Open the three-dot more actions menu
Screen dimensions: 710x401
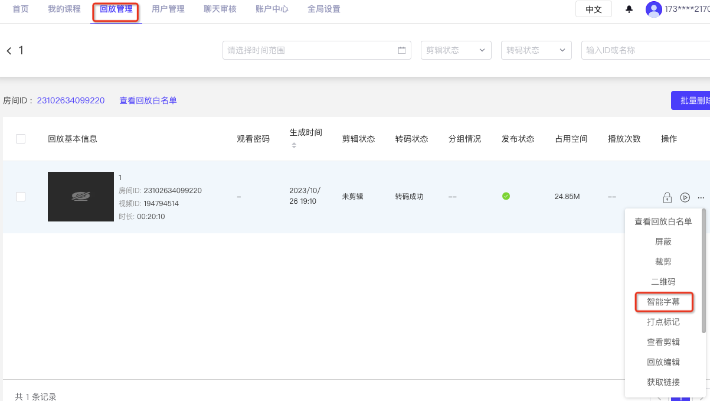click(701, 197)
